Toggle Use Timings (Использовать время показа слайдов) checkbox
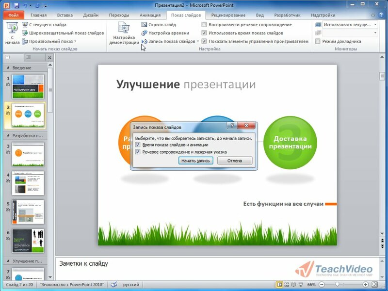The width and height of the screenshot is (388, 291). point(204,33)
